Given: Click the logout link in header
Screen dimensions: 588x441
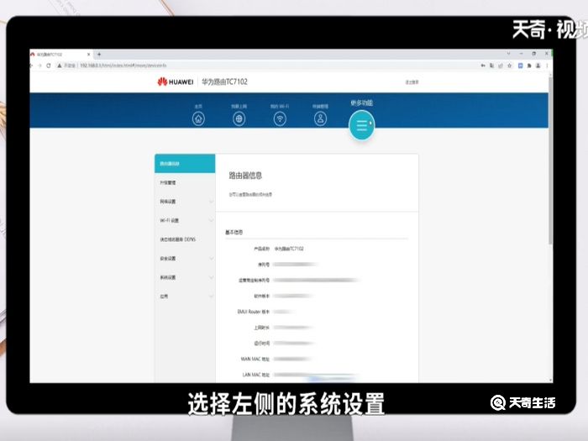Looking at the screenshot, I should [412, 82].
